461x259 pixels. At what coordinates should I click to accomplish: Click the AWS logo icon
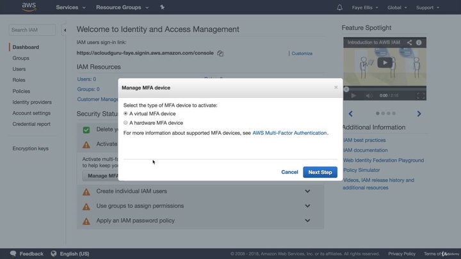click(29, 7)
